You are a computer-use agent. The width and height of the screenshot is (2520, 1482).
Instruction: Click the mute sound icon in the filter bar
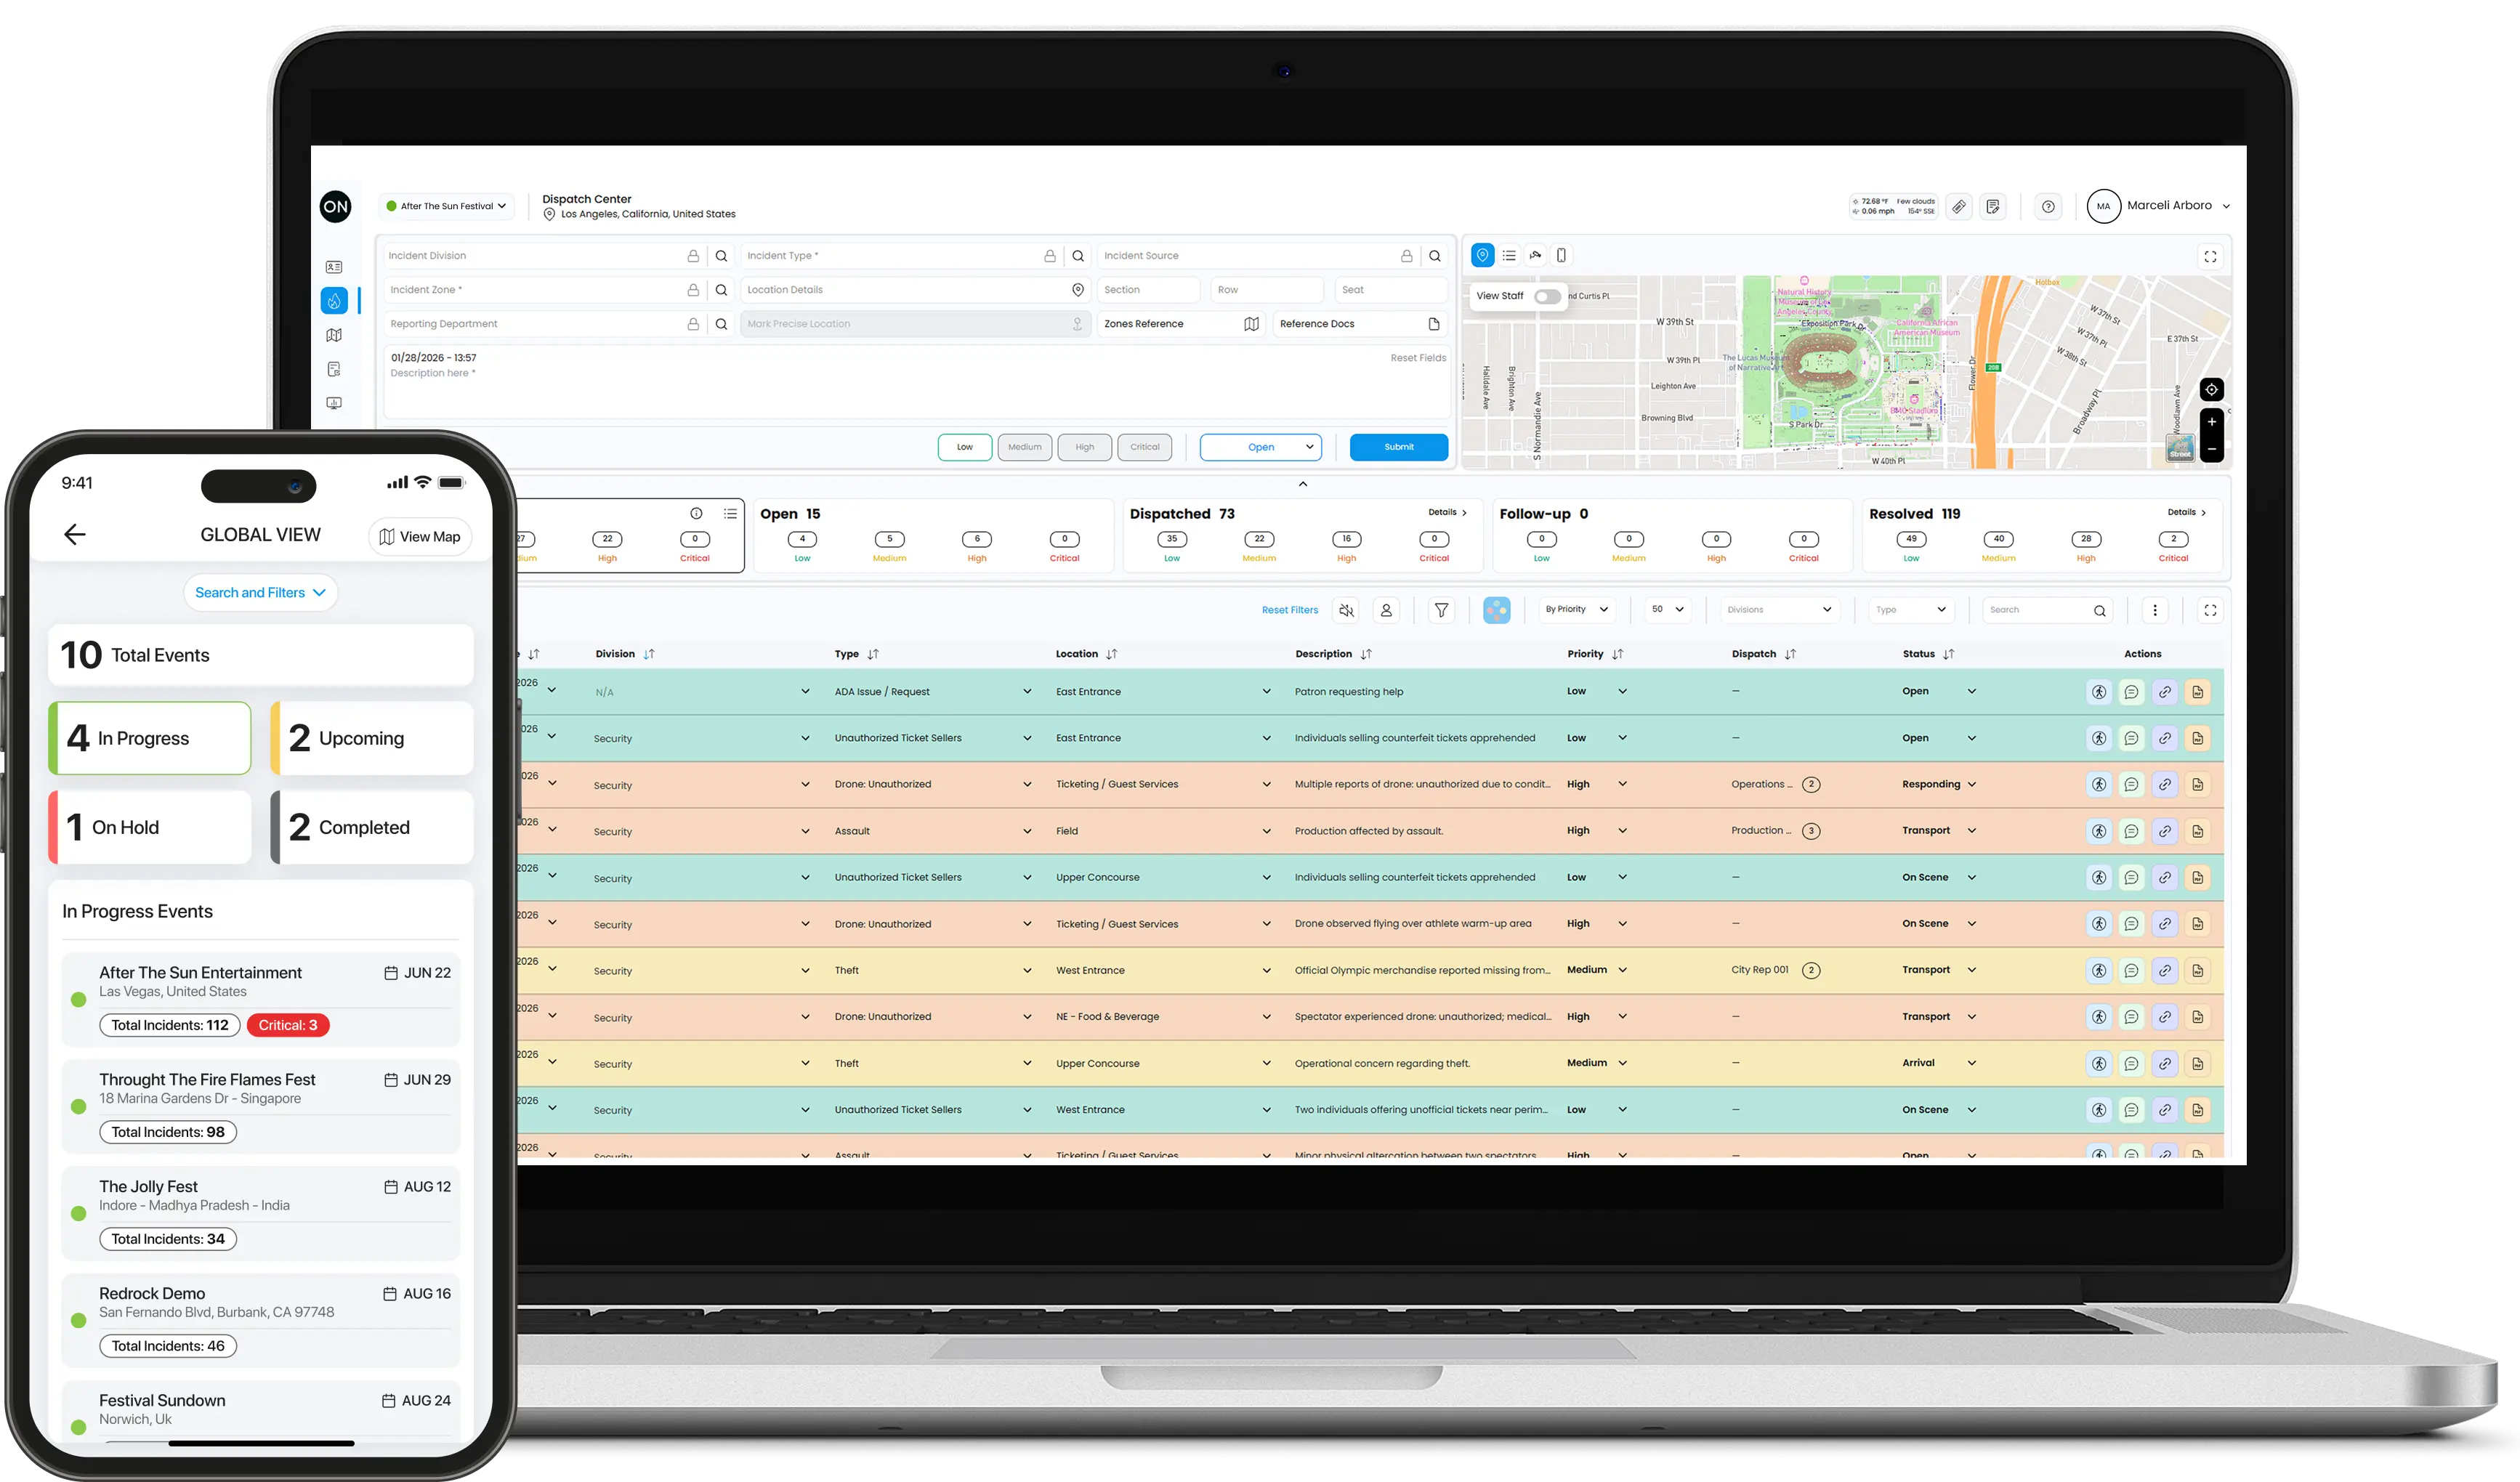[x=1346, y=610]
